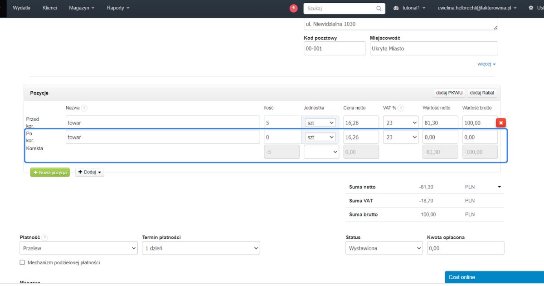The height and width of the screenshot is (286, 544).
Task: Click the dodaj Rabat button
Action: (x=482, y=93)
